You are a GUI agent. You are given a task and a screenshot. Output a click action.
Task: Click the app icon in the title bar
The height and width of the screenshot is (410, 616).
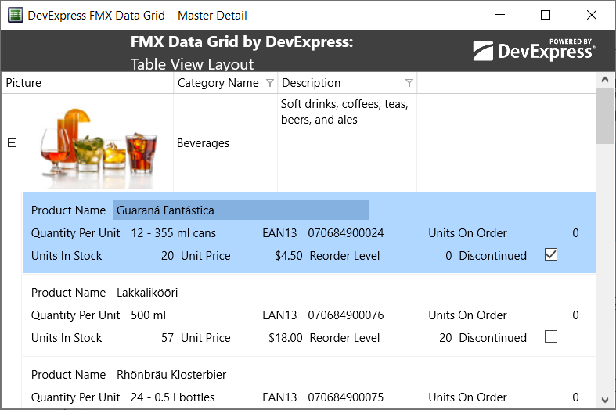point(16,16)
